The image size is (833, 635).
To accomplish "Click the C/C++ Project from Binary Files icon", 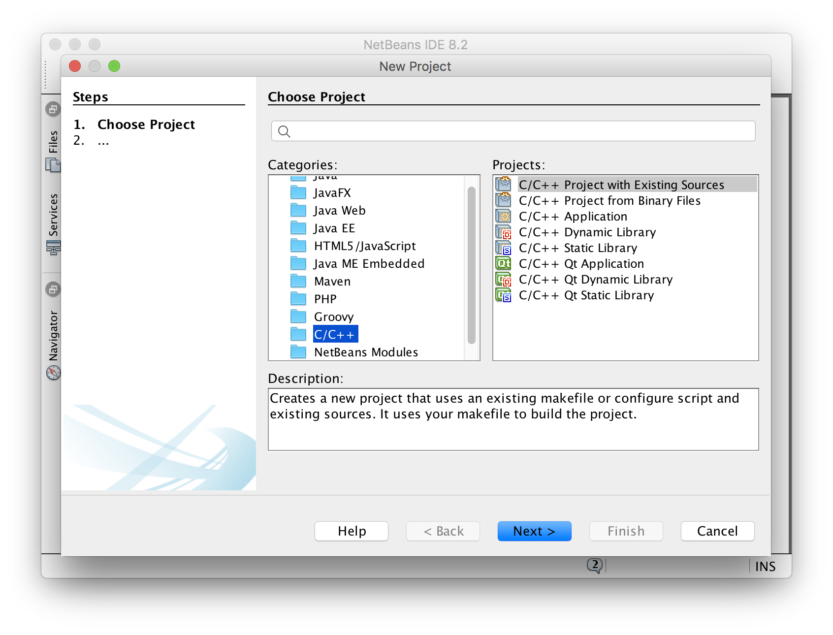I will click(503, 200).
